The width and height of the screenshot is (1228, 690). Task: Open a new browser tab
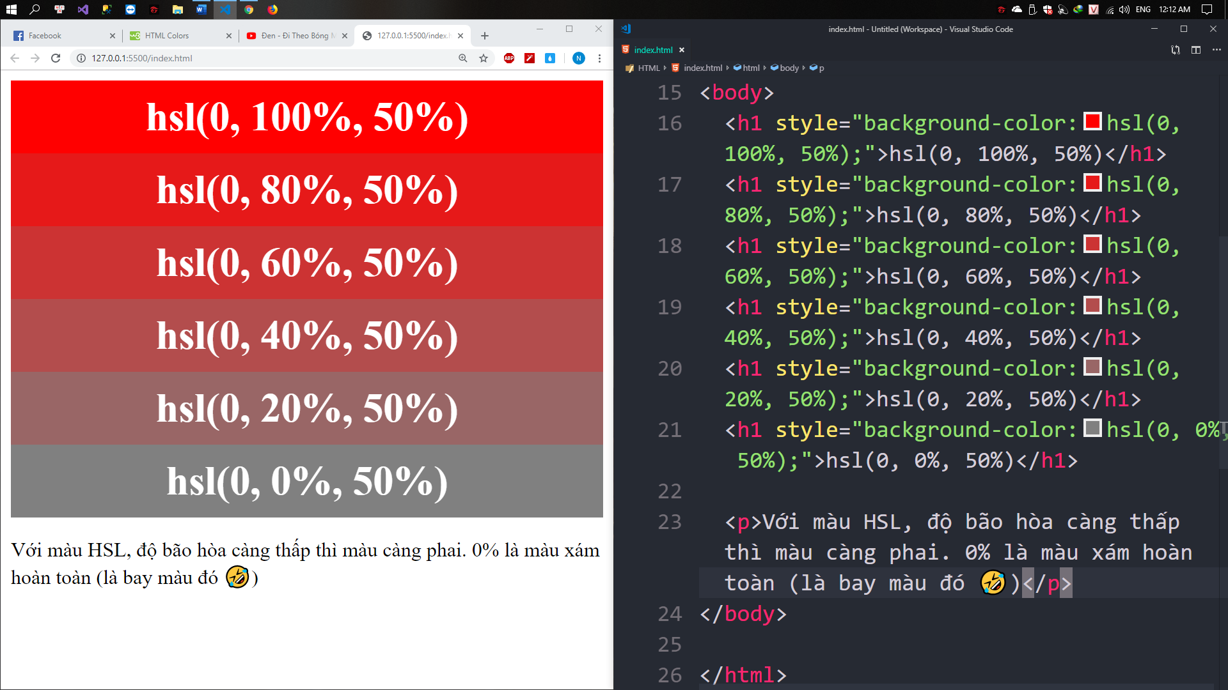click(485, 36)
